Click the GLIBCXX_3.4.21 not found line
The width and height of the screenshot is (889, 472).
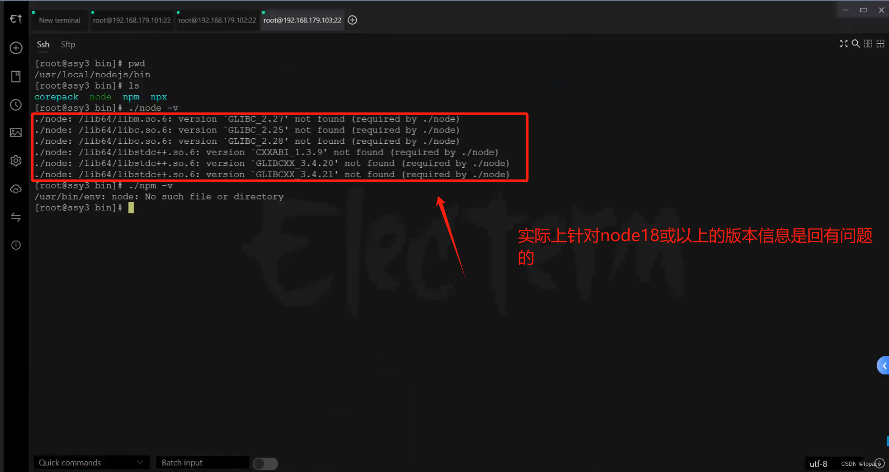(272, 175)
